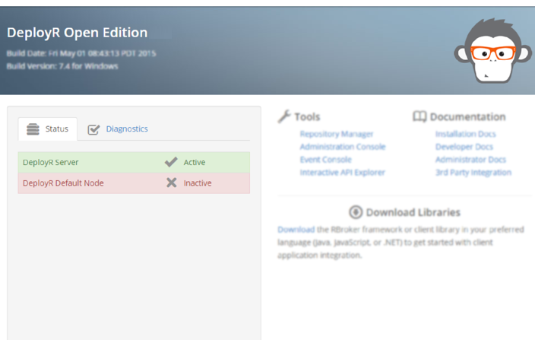535x340 pixels.
Task: Open the Event Console link
Action: tap(325, 160)
